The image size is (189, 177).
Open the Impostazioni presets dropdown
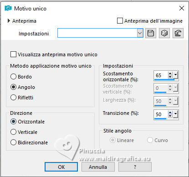140,33
